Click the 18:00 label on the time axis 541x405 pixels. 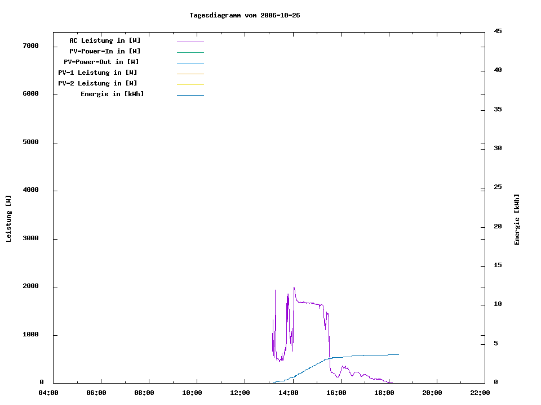[x=384, y=393]
